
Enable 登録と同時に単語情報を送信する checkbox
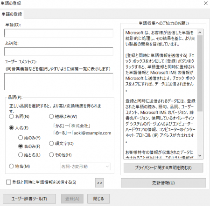pos(8,182)
